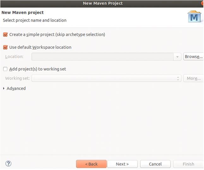
Task: Click 'Select project name and location' text
Action: point(35,20)
